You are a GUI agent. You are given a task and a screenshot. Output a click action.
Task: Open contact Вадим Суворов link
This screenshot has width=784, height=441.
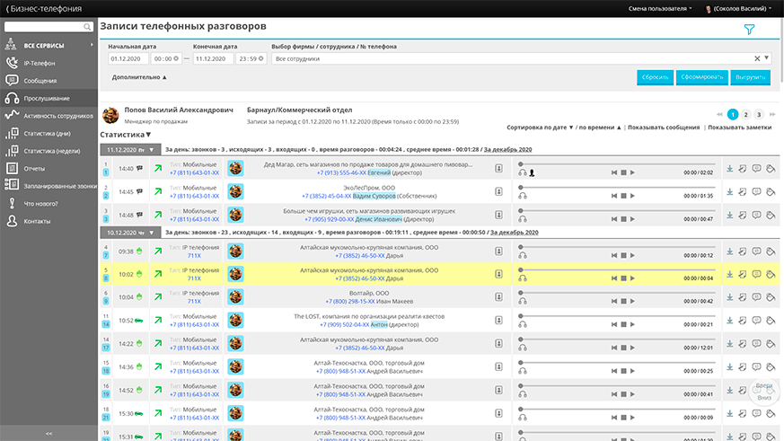374,196
